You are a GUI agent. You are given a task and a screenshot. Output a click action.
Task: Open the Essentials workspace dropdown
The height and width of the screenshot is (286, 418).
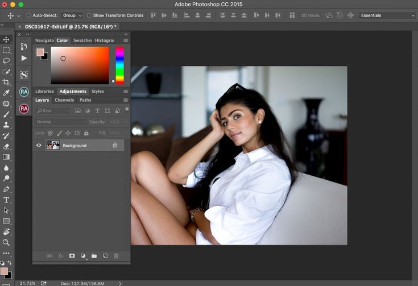[x=387, y=15]
